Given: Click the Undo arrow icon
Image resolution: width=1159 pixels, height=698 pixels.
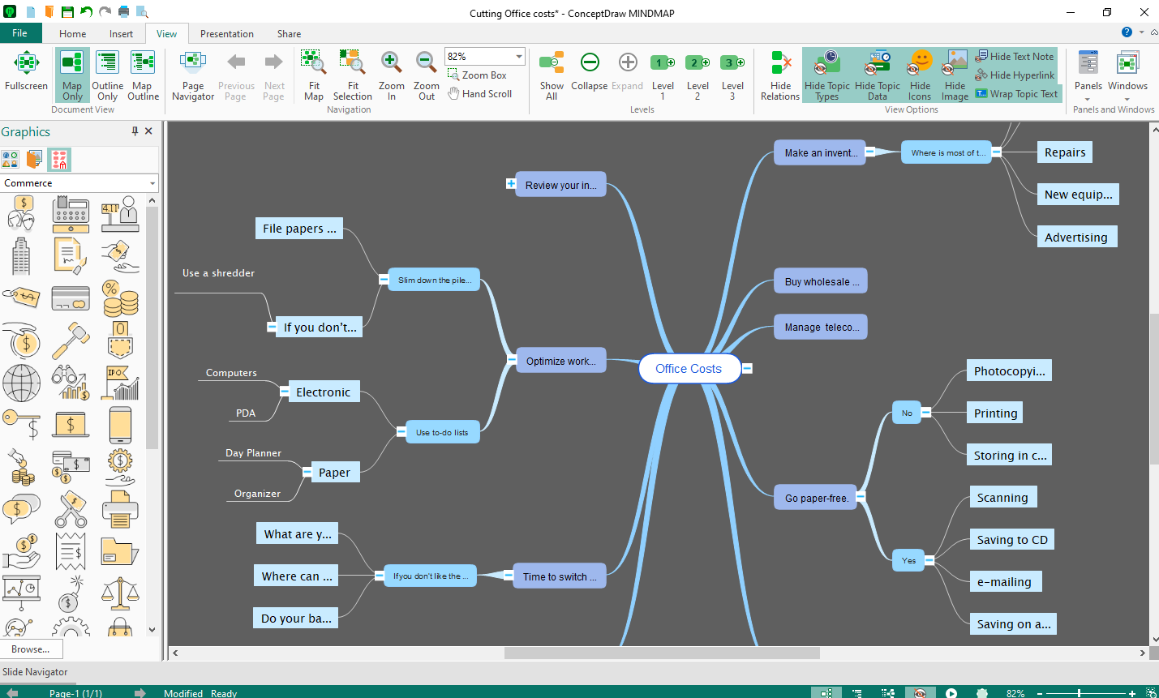Looking at the screenshot, I should pos(87,12).
